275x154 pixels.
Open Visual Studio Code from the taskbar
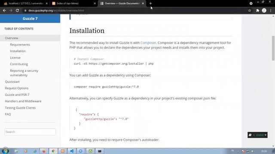coord(72,151)
